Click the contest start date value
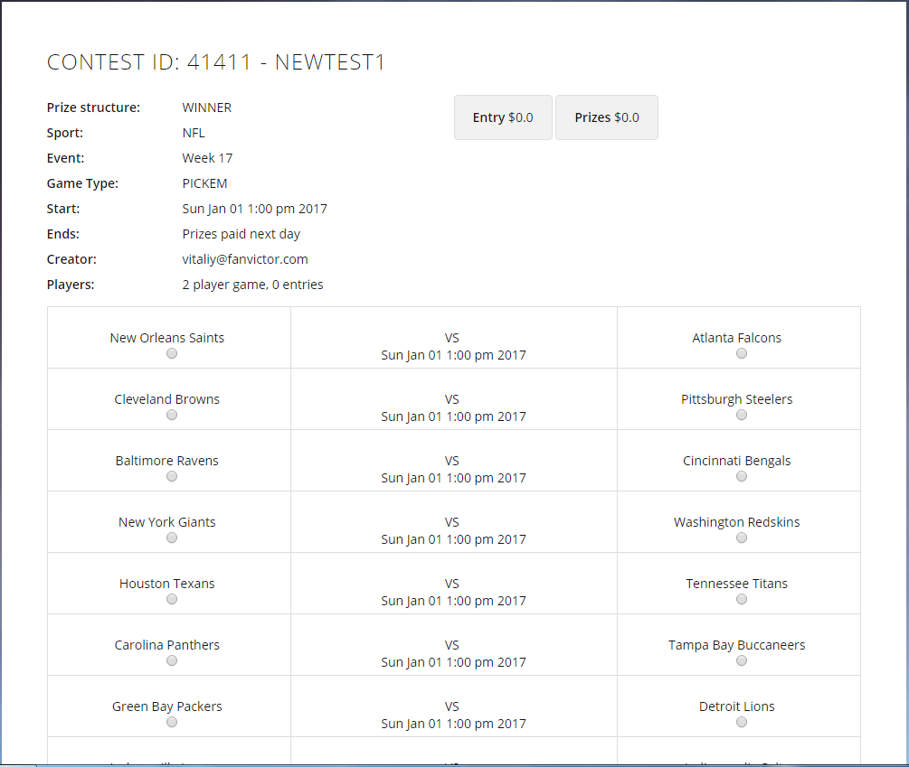This screenshot has height=767, width=909. coord(254,209)
